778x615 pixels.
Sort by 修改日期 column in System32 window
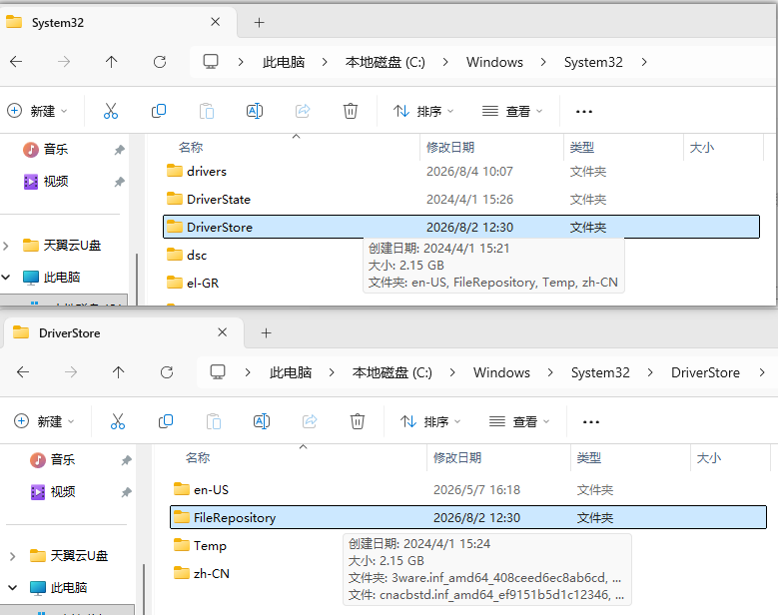point(491,148)
